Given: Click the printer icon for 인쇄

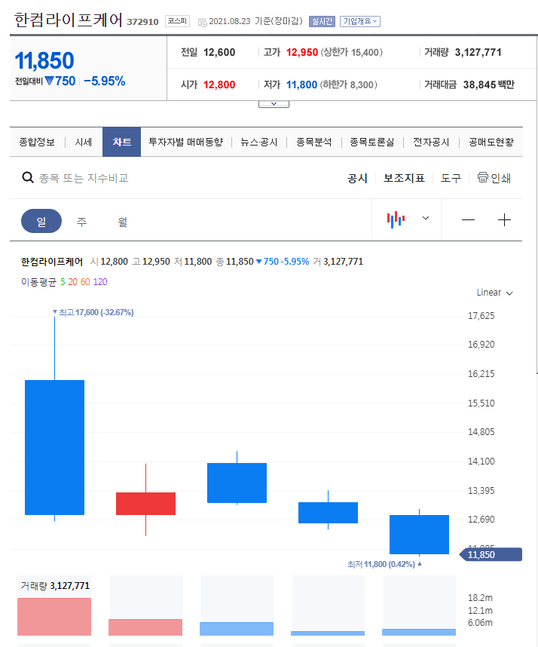Looking at the screenshot, I should [x=482, y=177].
